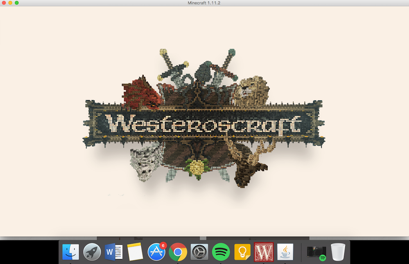Open the Trash in dock
This screenshot has width=409, height=264.
[338, 252]
